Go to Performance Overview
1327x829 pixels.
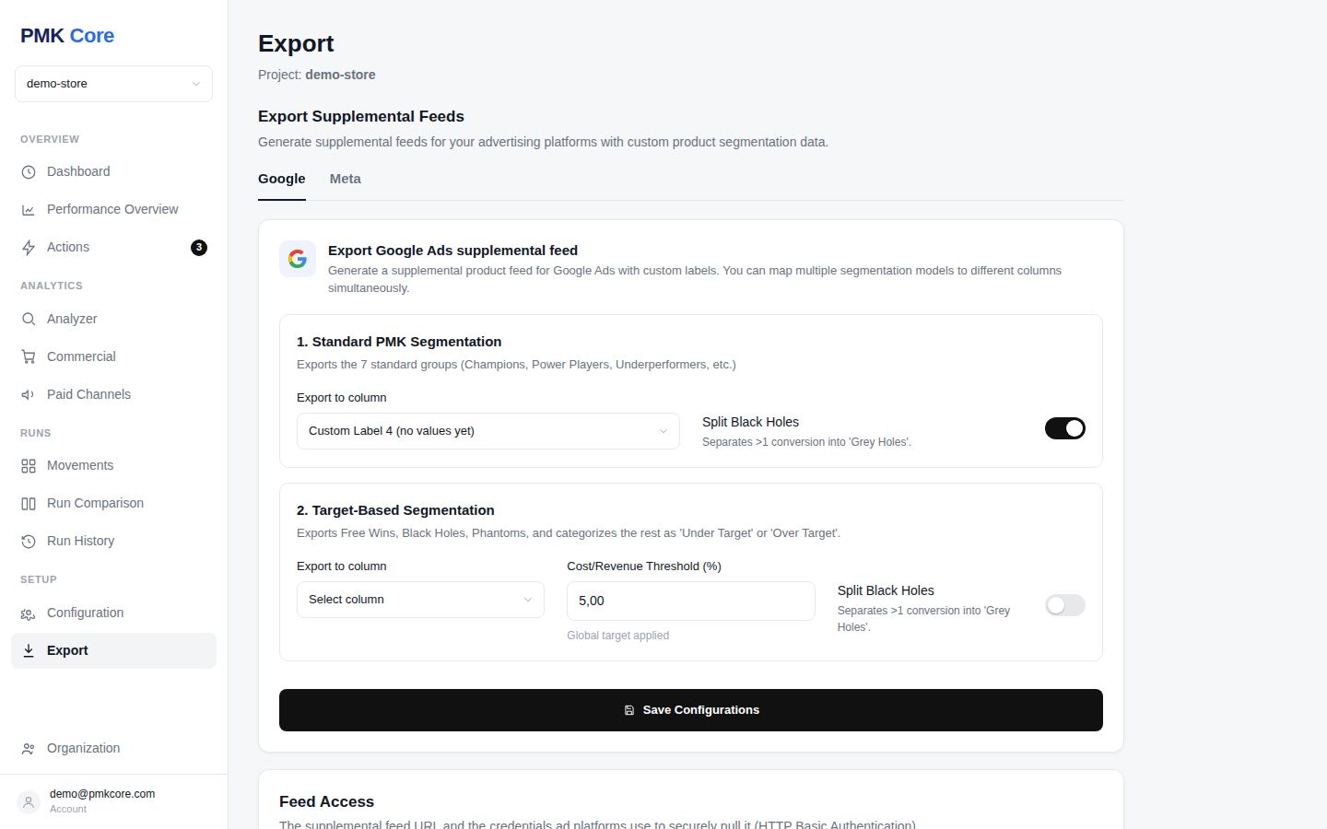(x=113, y=210)
